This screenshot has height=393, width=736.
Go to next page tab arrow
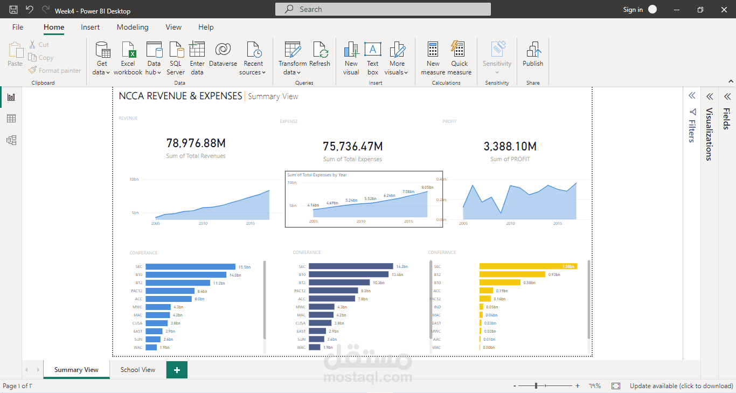38,370
